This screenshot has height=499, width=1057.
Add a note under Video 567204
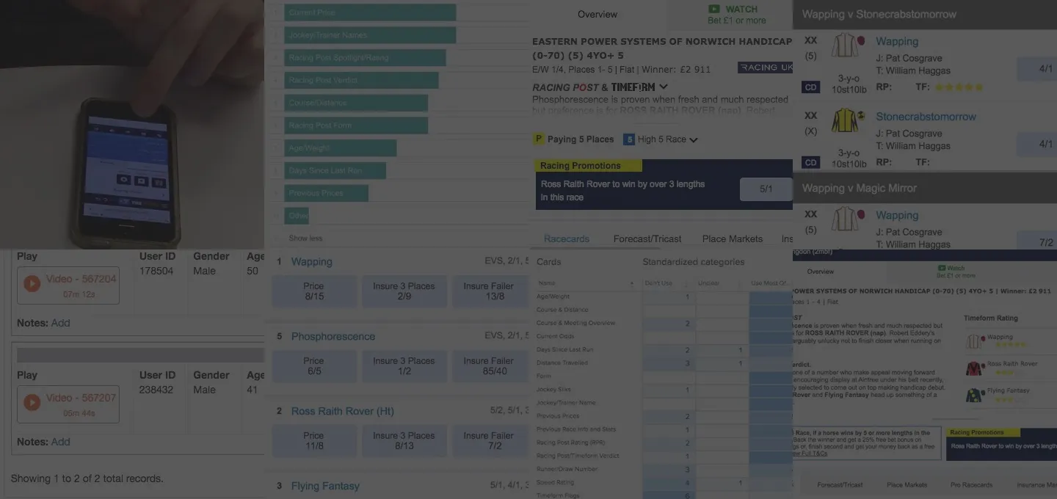(x=61, y=323)
